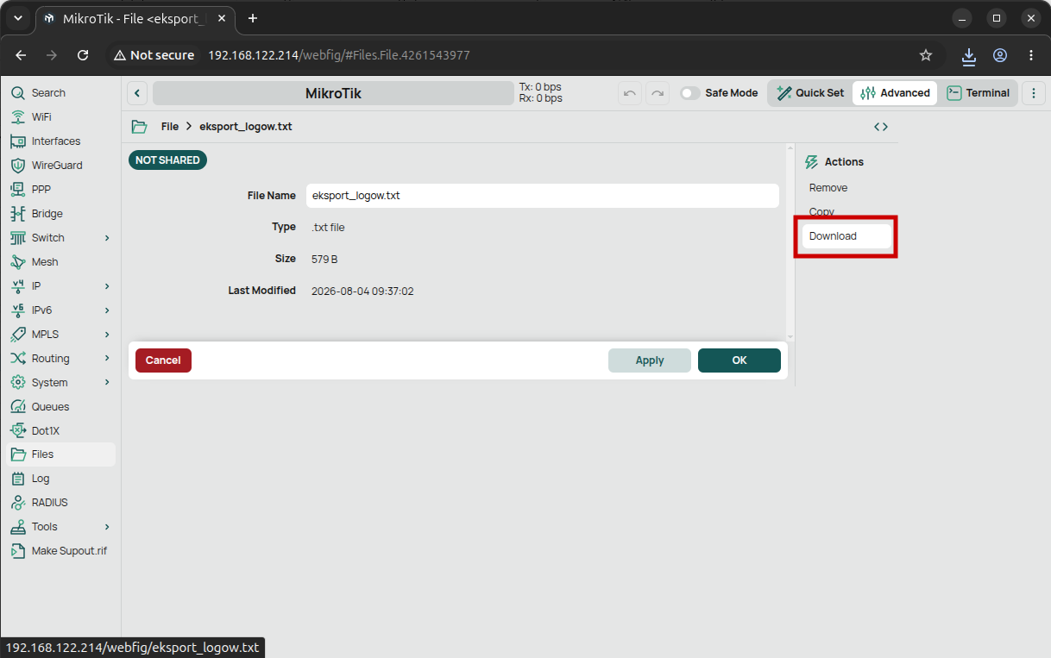
Task: Toggle Safe Mode switch
Action: pyautogui.click(x=689, y=93)
